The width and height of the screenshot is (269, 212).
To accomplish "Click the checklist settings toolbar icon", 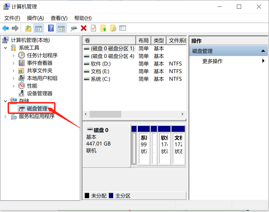I will pos(123,28).
